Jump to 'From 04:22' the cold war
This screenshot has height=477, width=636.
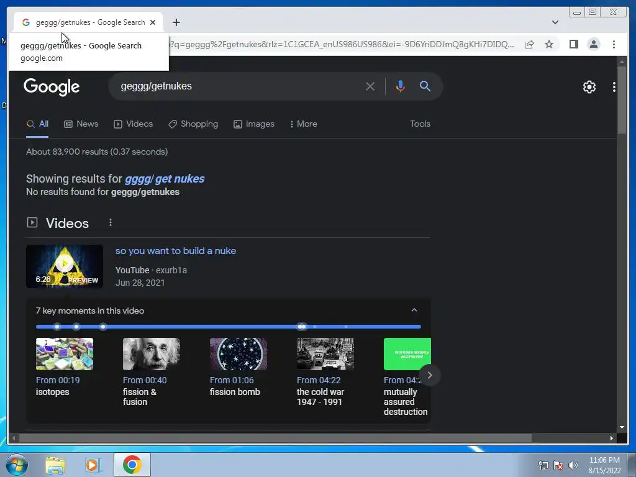coord(319,380)
